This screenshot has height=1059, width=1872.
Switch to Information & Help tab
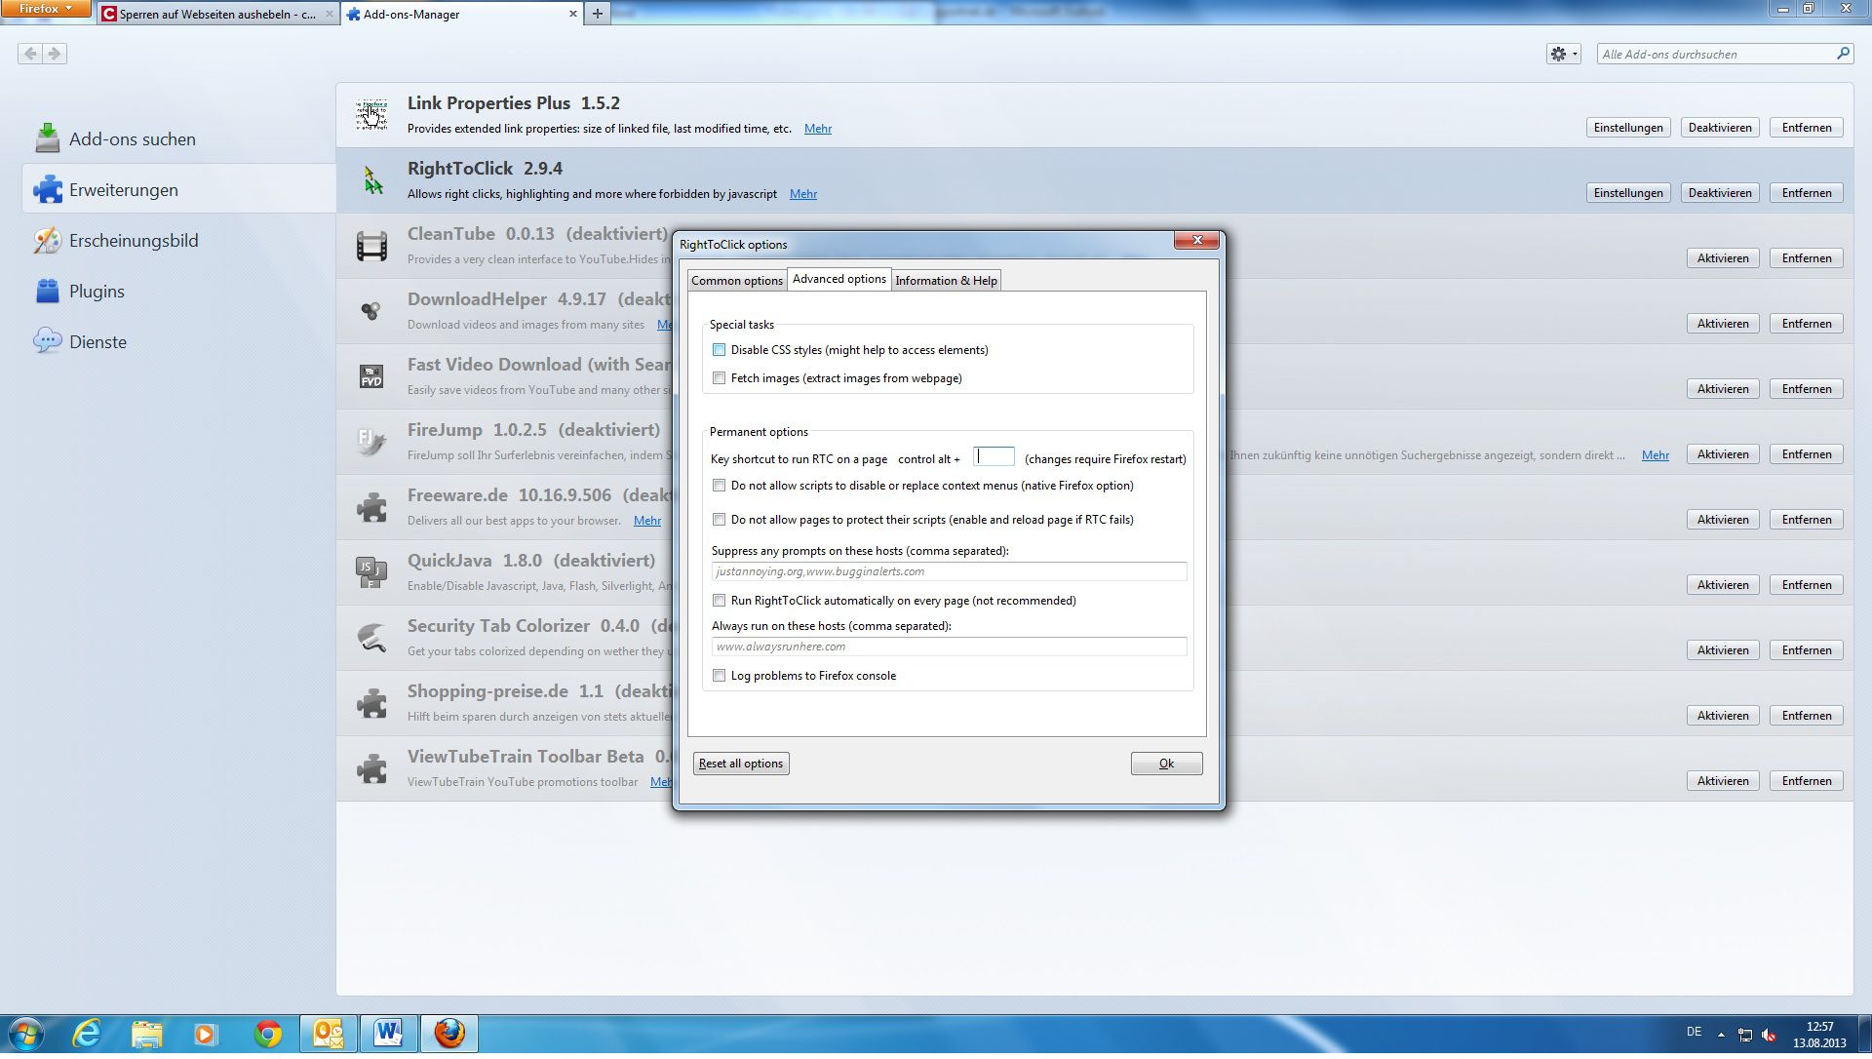[946, 281]
